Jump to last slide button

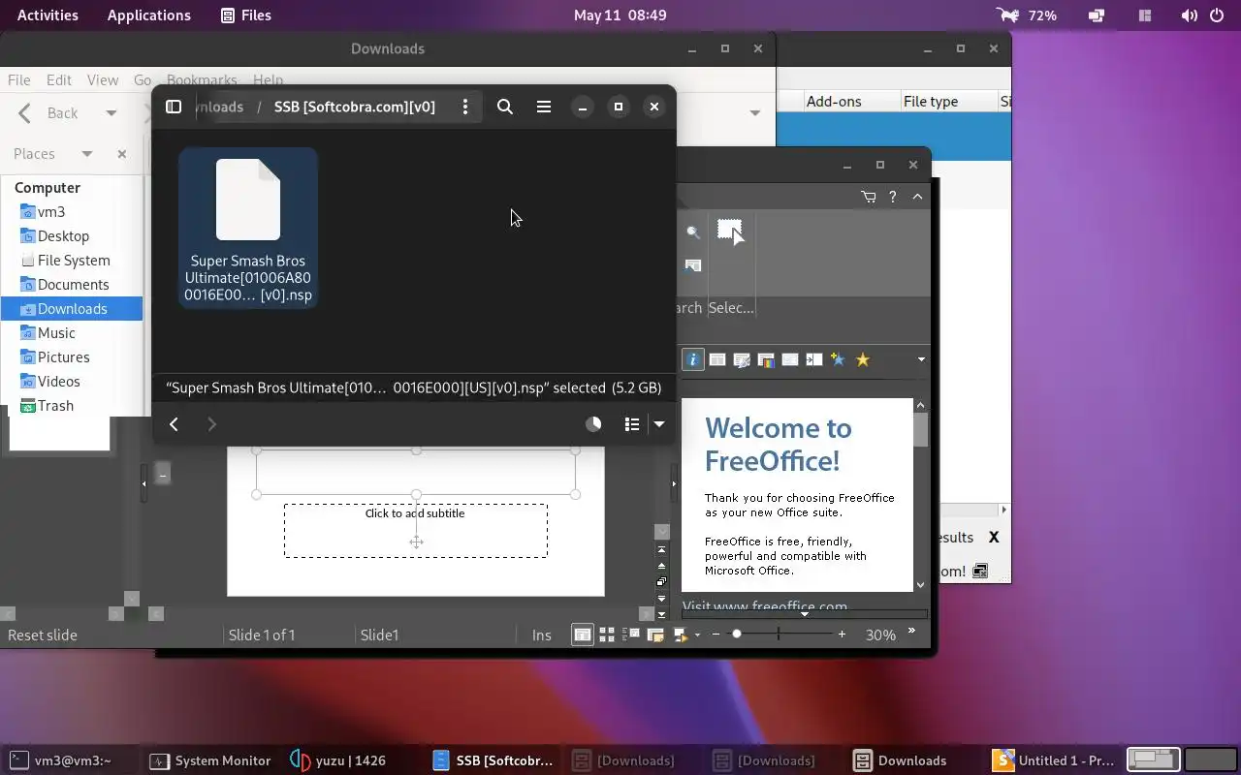click(x=662, y=613)
